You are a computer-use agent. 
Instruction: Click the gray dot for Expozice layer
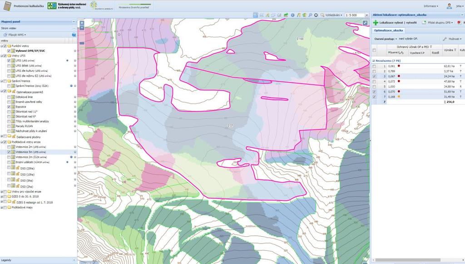pyautogui.click(x=75, y=107)
